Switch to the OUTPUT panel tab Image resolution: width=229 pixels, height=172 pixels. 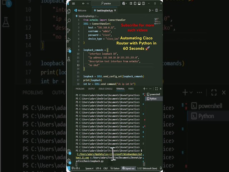(92, 89)
